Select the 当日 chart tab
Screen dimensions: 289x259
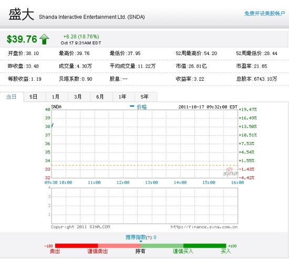12,97
